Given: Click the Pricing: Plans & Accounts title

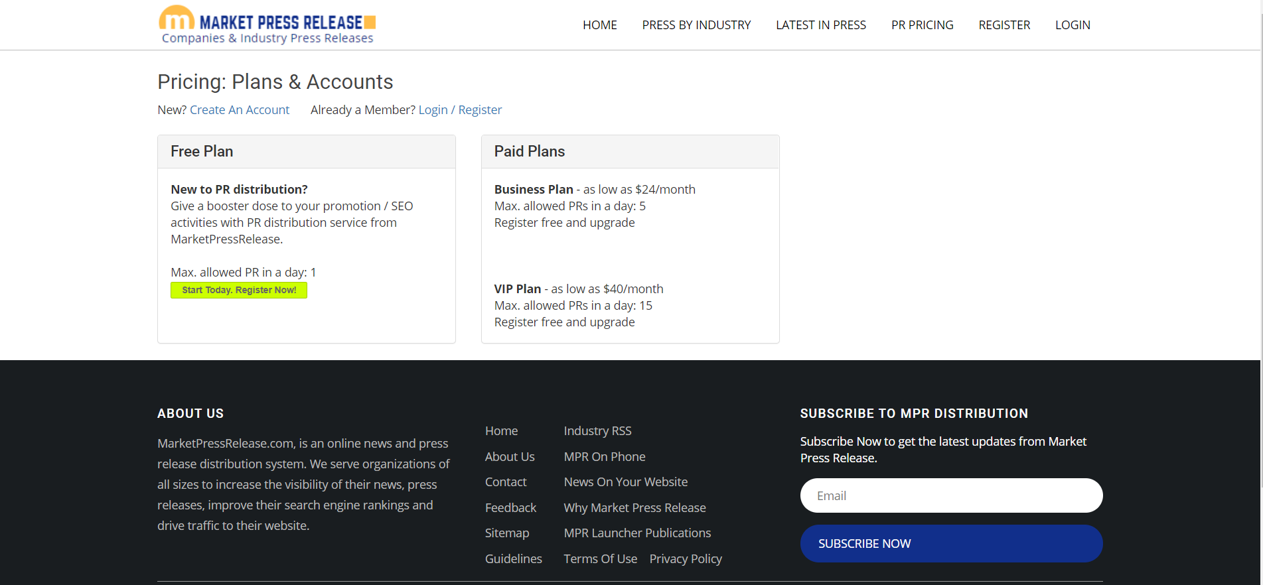Looking at the screenshot, I should (x=275, y=82).
